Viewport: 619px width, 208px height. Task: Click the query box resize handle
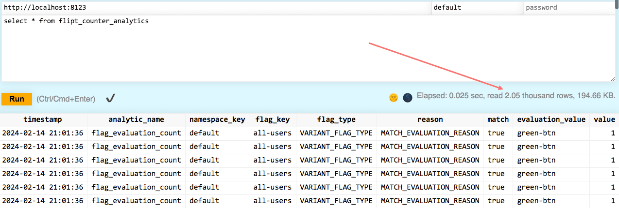tap(612, 78)
